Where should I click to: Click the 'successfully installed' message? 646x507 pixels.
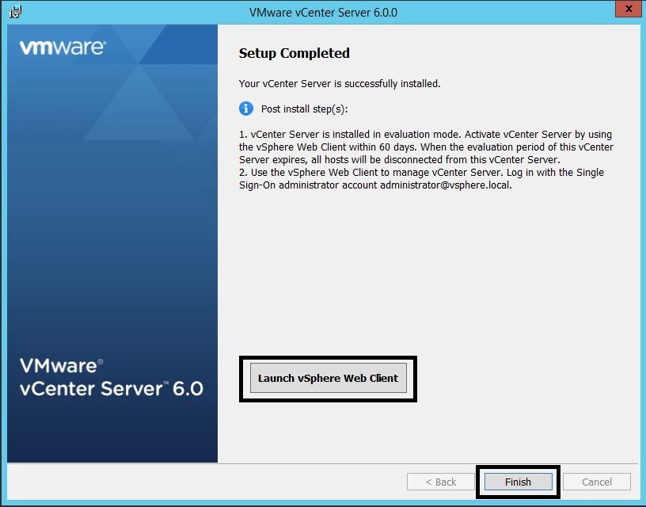pos(340,83)
